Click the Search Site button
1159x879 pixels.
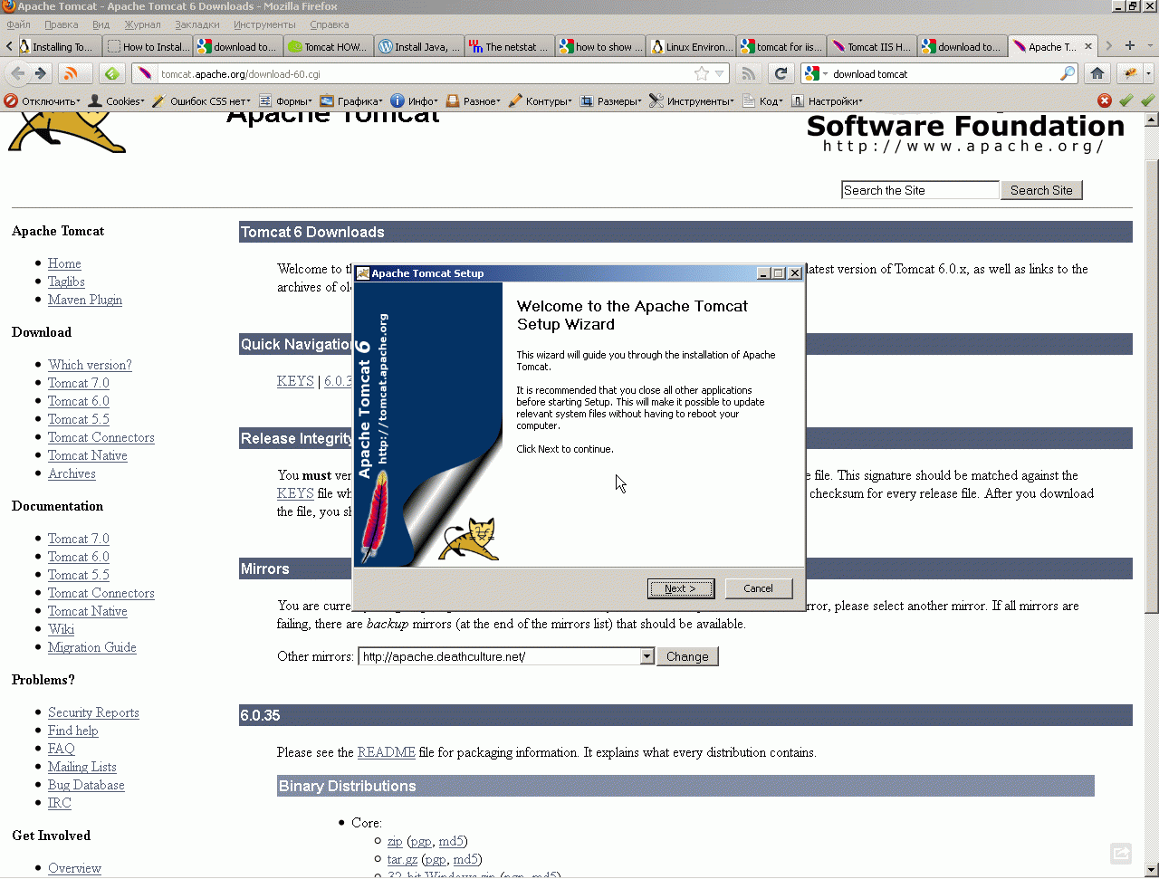point(1041,190)
